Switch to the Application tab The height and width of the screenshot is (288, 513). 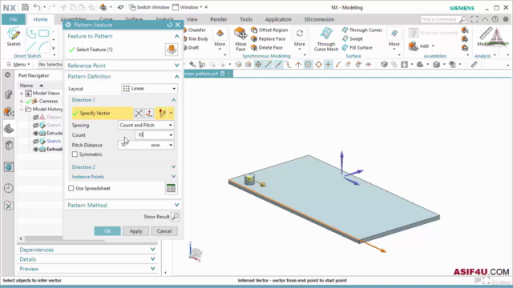point(278,19)
